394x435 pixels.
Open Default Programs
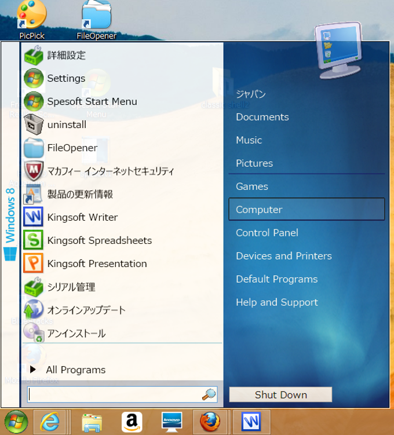276,279
